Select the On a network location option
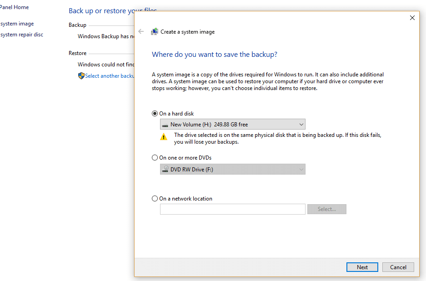 click(x=155, y=199)
